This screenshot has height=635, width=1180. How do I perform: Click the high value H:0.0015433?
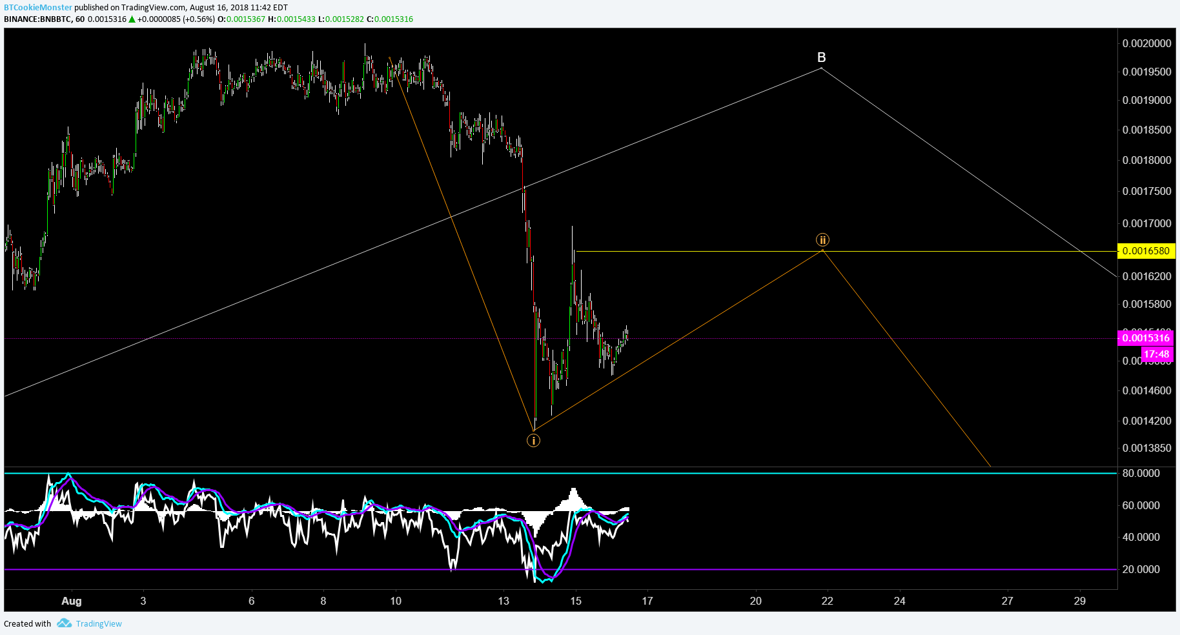292,19
